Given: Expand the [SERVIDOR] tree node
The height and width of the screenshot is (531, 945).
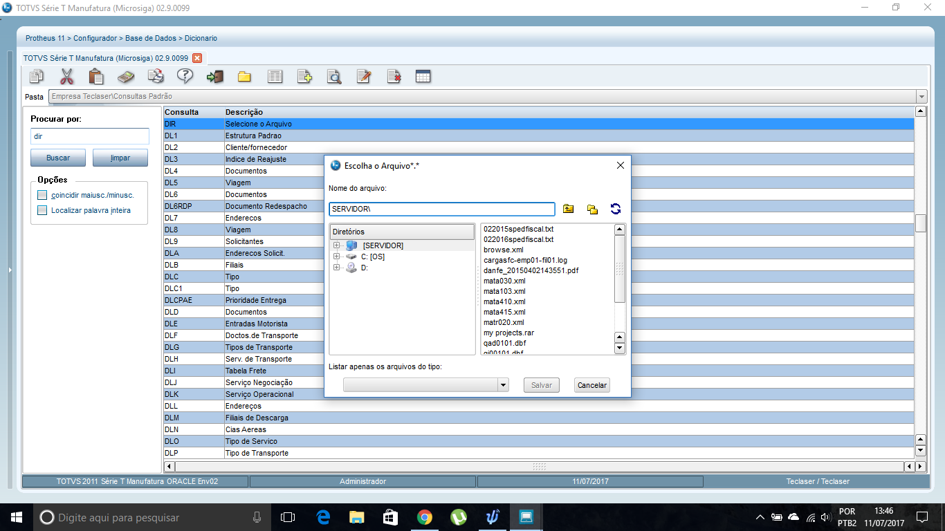Looking at the screenshot, I should tap(337, 245).
